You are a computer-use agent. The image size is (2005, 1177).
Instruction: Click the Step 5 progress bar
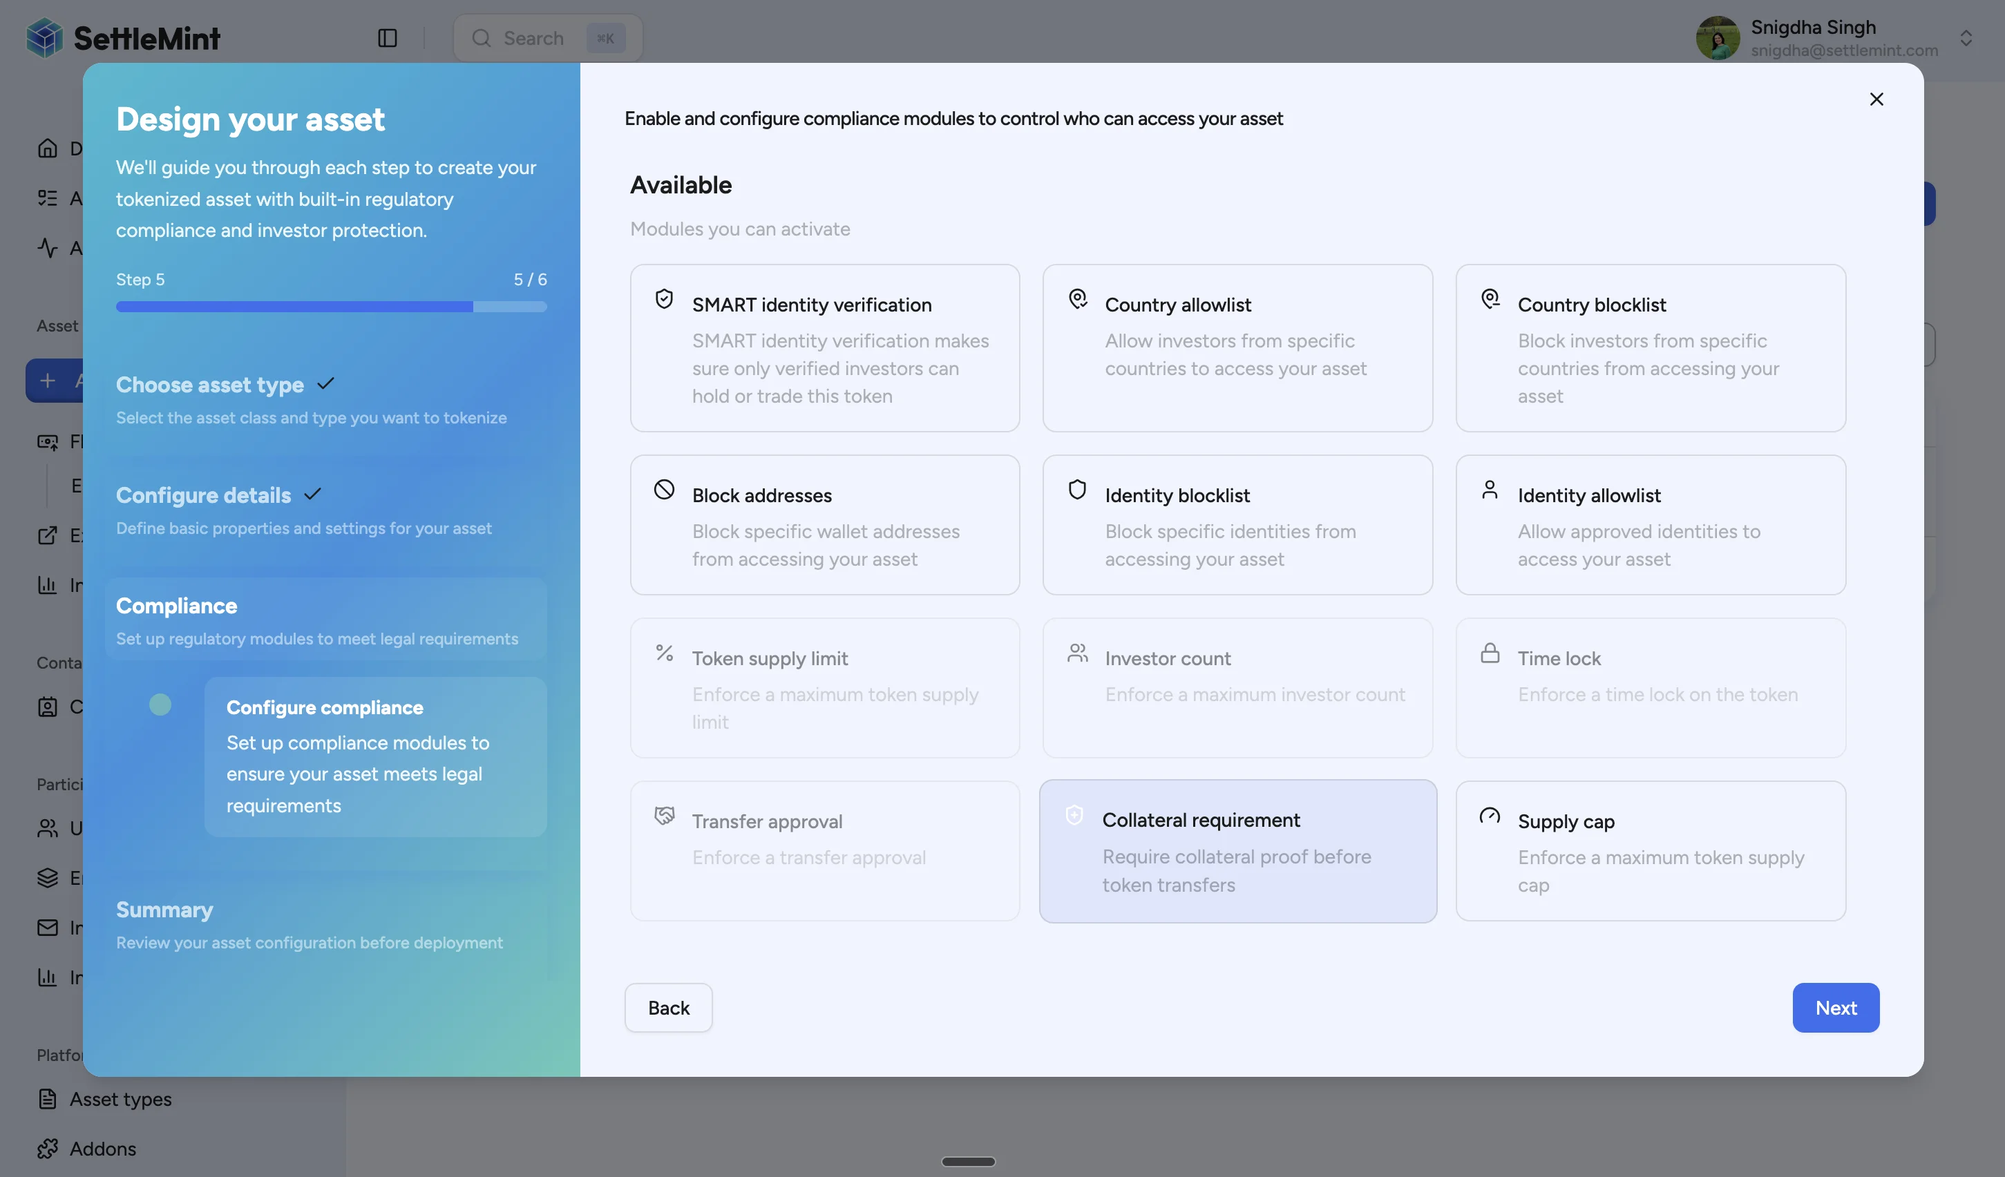331,307
